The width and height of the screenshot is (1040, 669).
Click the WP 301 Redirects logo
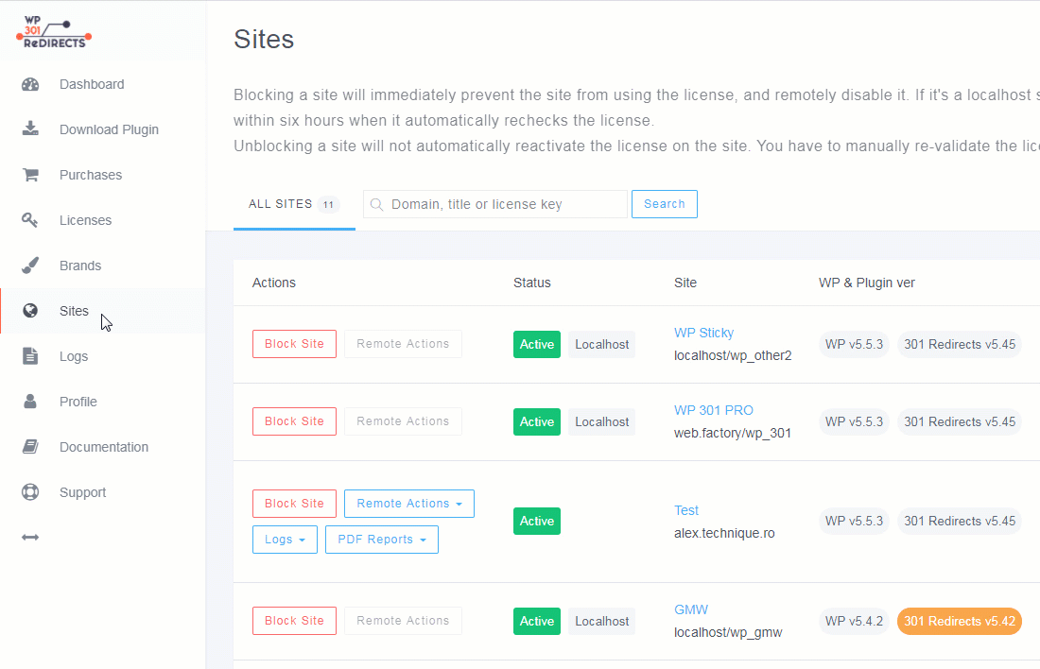pyautogui.click(x=54, y=32)
